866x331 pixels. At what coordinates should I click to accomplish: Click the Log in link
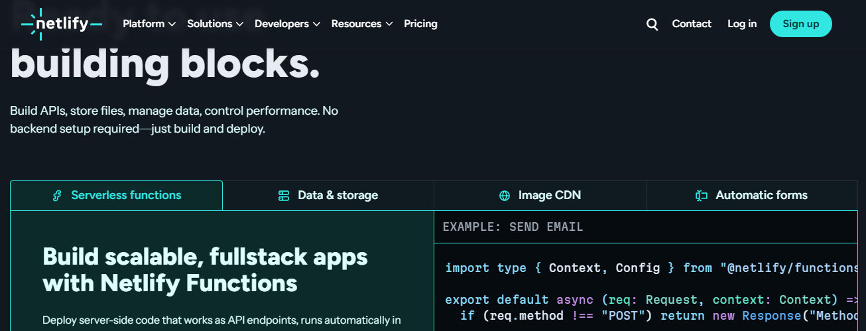tap(742, 24)
